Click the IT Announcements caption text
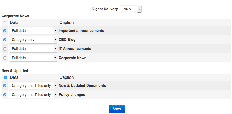 click(75, 49)
